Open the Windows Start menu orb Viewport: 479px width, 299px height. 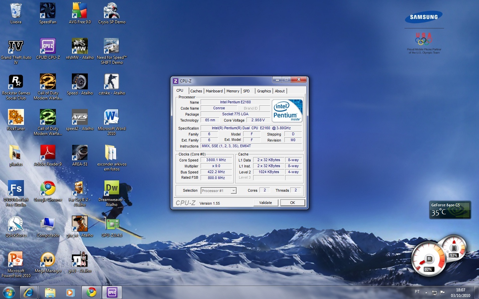(x=9, y=292)
